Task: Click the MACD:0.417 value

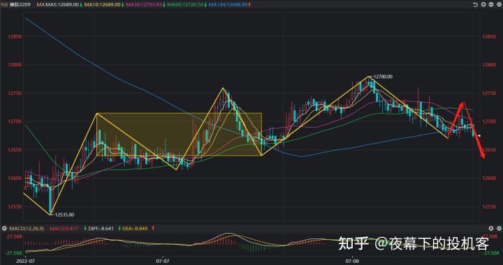Action: (x=64, y=229)
